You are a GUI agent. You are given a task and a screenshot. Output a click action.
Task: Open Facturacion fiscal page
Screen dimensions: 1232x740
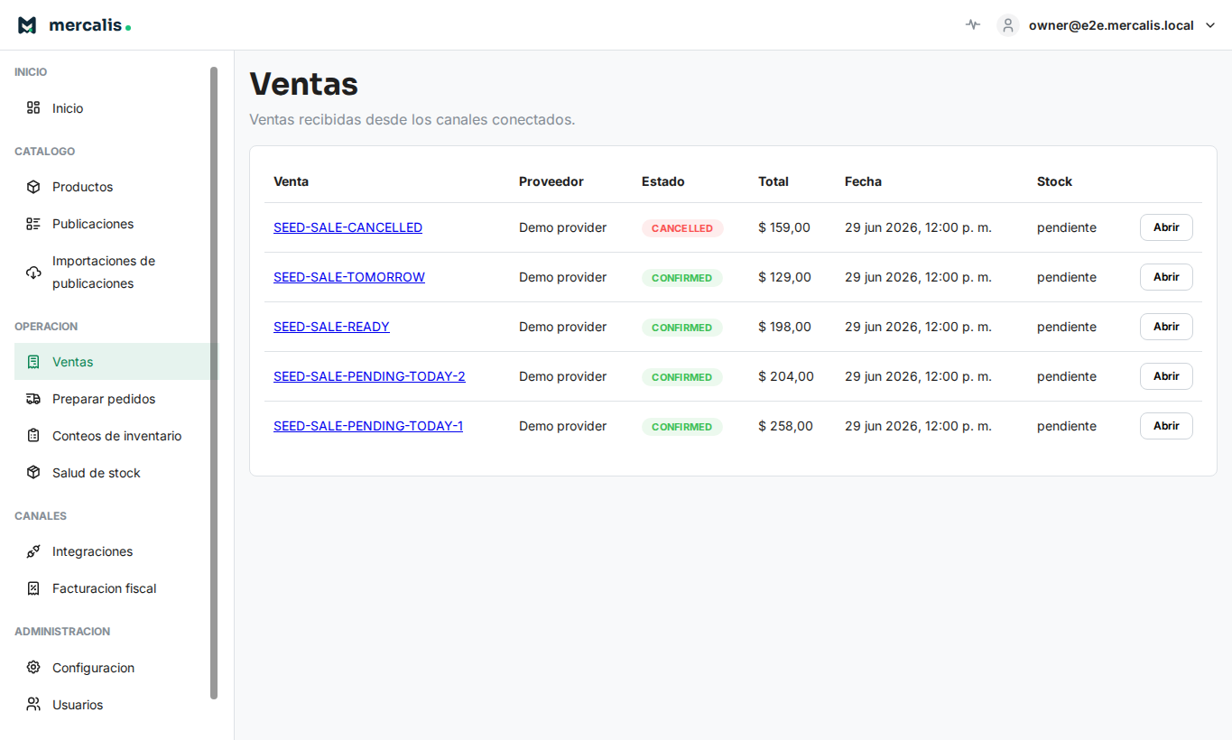tap(116, 588)
